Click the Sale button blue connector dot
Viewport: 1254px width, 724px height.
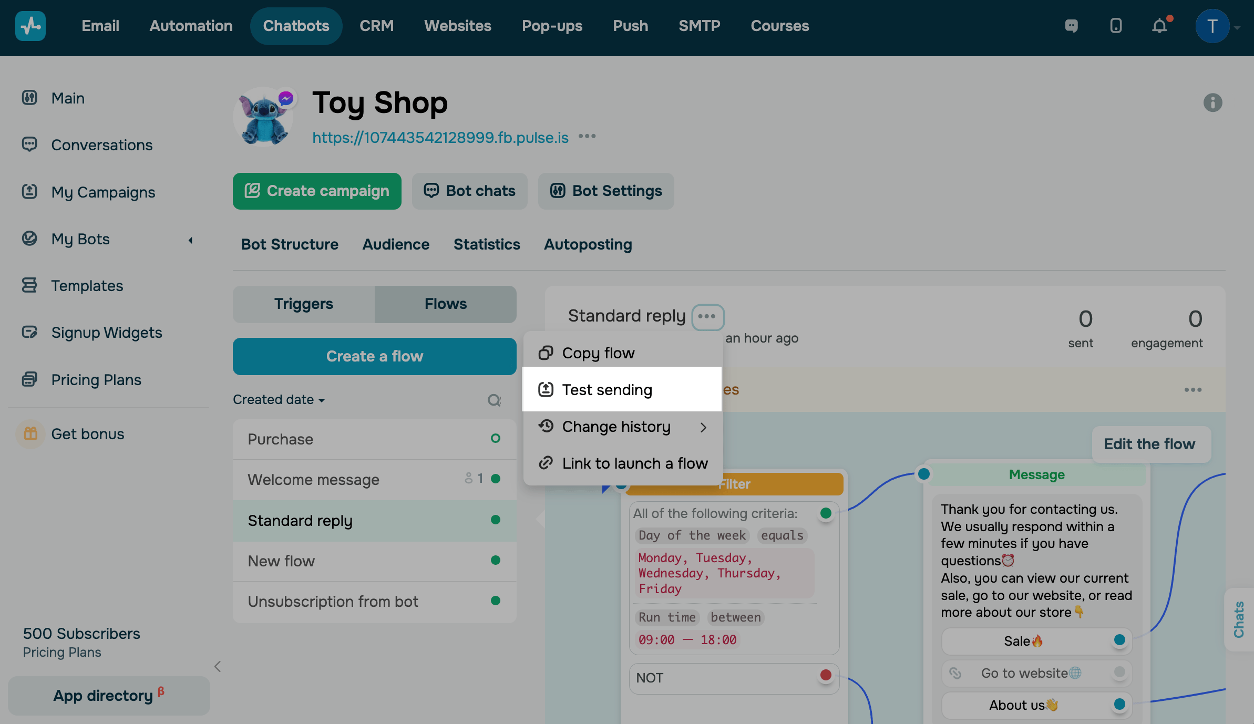pos(1119,640)
